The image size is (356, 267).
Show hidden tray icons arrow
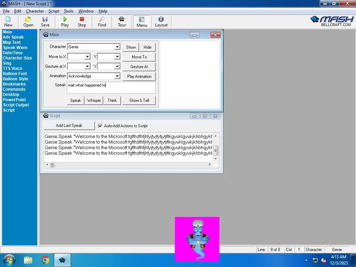(307, 260)
